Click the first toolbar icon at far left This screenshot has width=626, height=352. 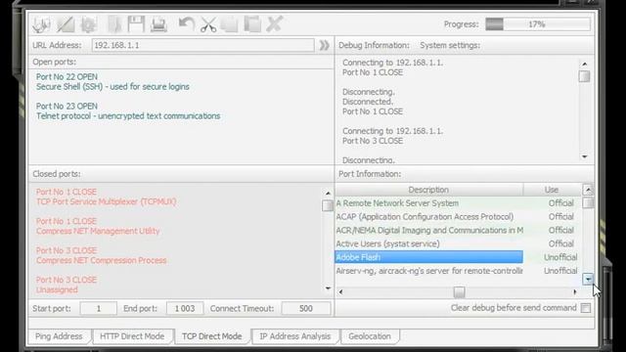pyautogui.click(x=41, y=24)
